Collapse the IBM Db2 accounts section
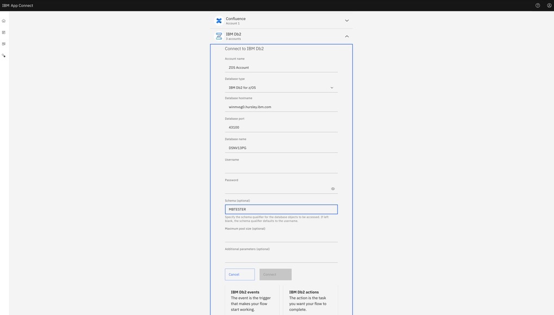 pyautogui.click(x=345, y=34)
